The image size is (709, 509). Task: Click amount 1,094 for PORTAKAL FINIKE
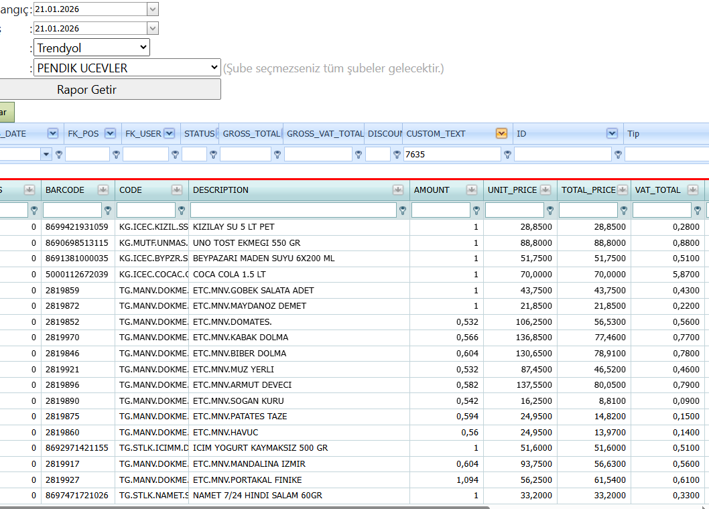447,480
